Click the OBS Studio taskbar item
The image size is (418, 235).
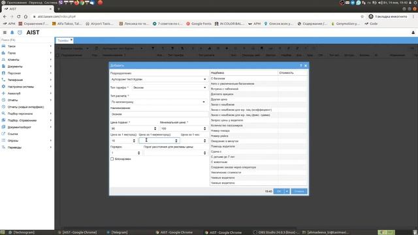tap(276, 232)
